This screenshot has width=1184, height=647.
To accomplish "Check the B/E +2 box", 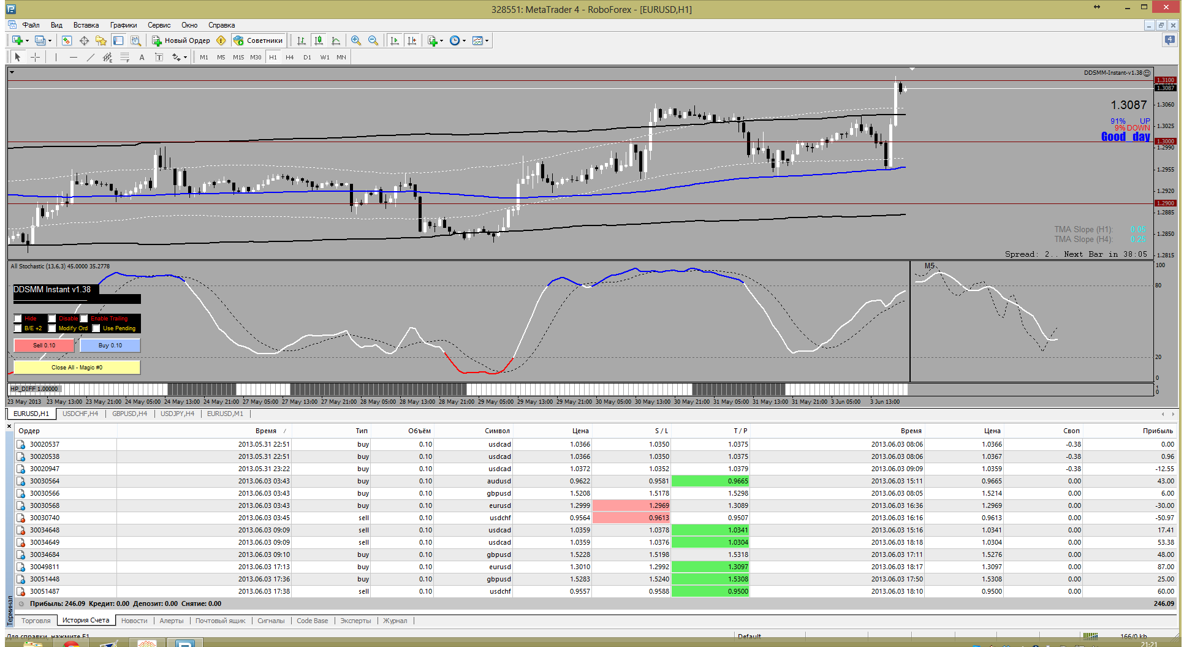I will click(18, 328).
